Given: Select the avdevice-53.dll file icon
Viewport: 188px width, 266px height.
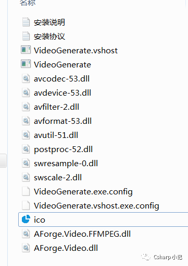Looking at the screenshot, I should click(x=26, y=92).
